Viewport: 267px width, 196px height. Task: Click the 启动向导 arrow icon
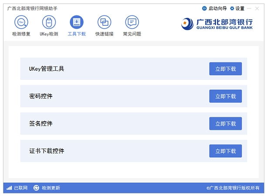coord(204,8)
